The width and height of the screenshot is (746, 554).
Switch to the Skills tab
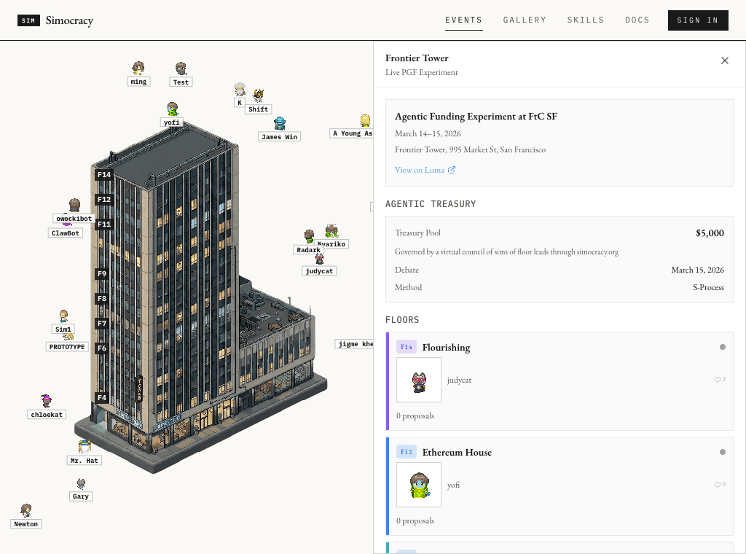click(x=586, y=20)
